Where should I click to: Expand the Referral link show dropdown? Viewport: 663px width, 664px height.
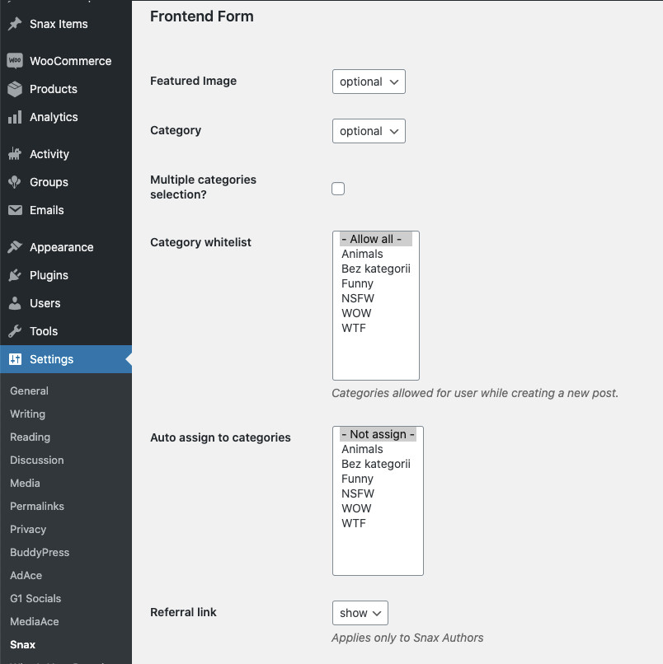360,613
